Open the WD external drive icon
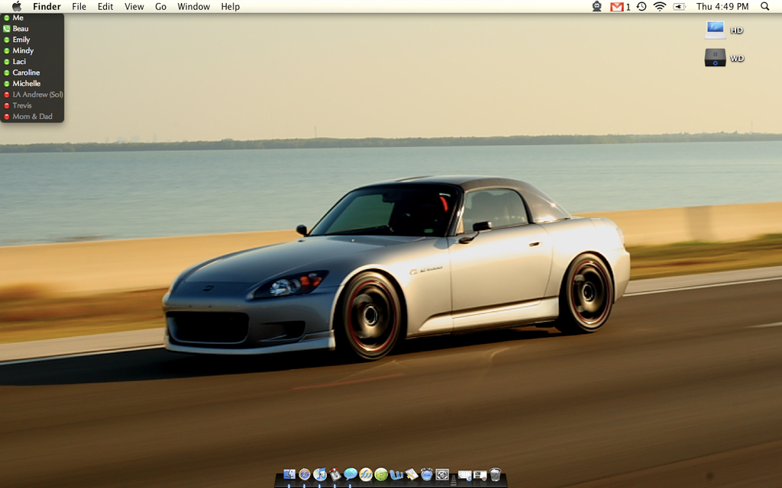This screenshot has width=782, height=488. click(x=716, y=58)
